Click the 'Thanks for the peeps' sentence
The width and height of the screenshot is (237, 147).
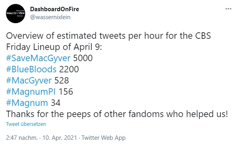tap(117, 114)
